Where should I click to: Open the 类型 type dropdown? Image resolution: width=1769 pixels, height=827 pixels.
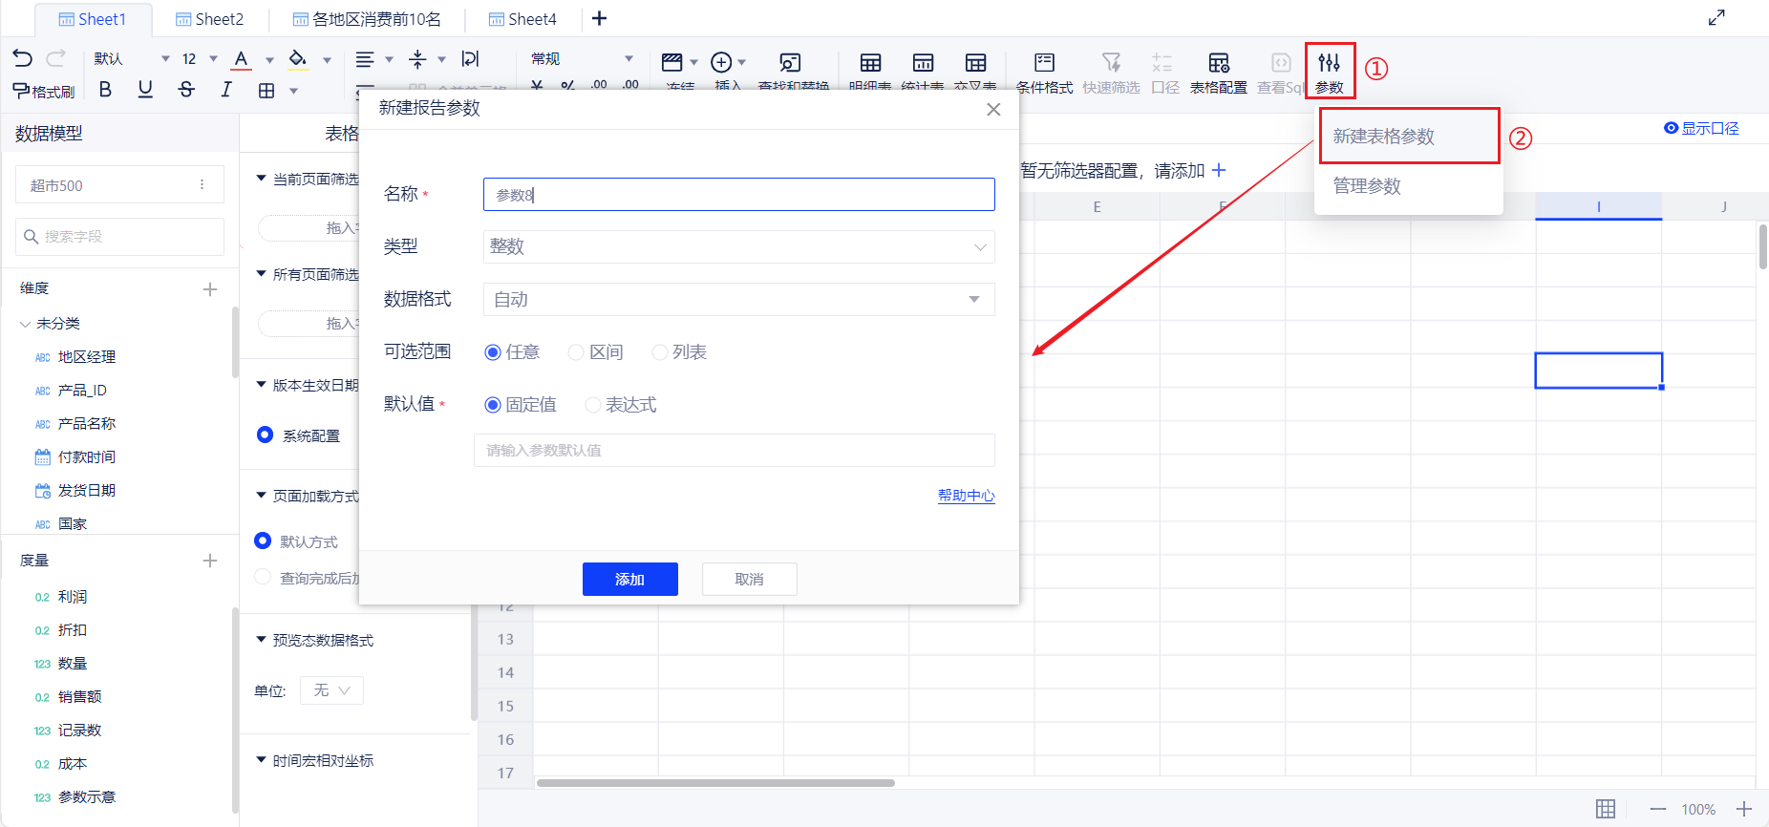click(738, 246)
